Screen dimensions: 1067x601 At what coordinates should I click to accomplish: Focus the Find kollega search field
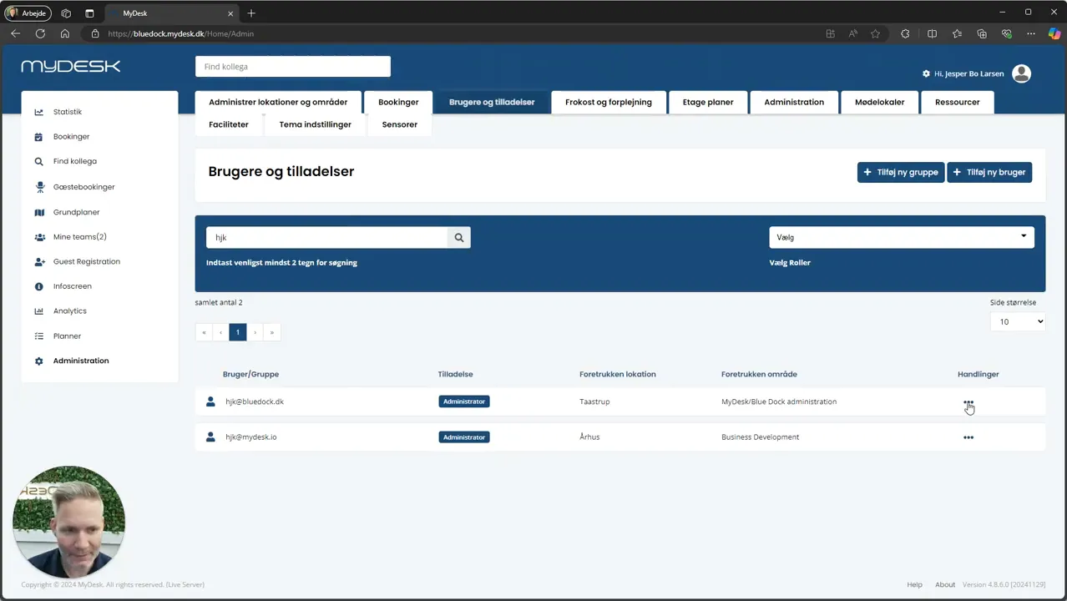click(292, 67)
